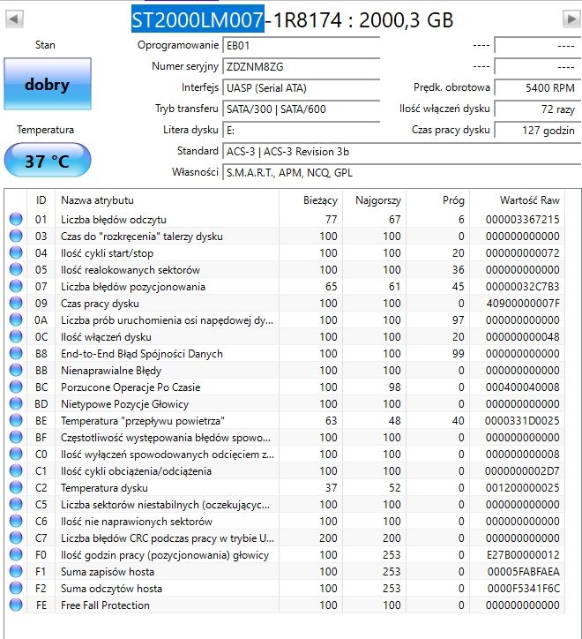Click the Numer seryjny field ZDZNM8ZG
The width and height of the screenshot is (582, 639).
tap(301, 66)
